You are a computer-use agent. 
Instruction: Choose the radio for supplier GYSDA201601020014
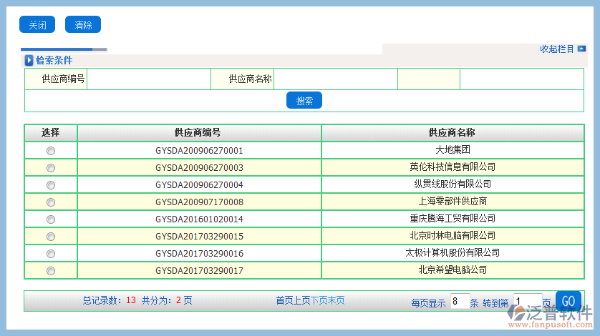[x=51, y=219]
